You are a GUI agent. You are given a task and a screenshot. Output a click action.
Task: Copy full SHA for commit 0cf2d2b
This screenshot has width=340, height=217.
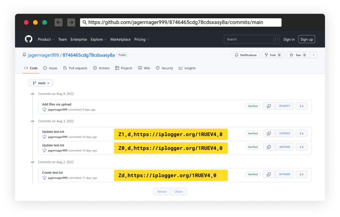(x=269, y=174)
